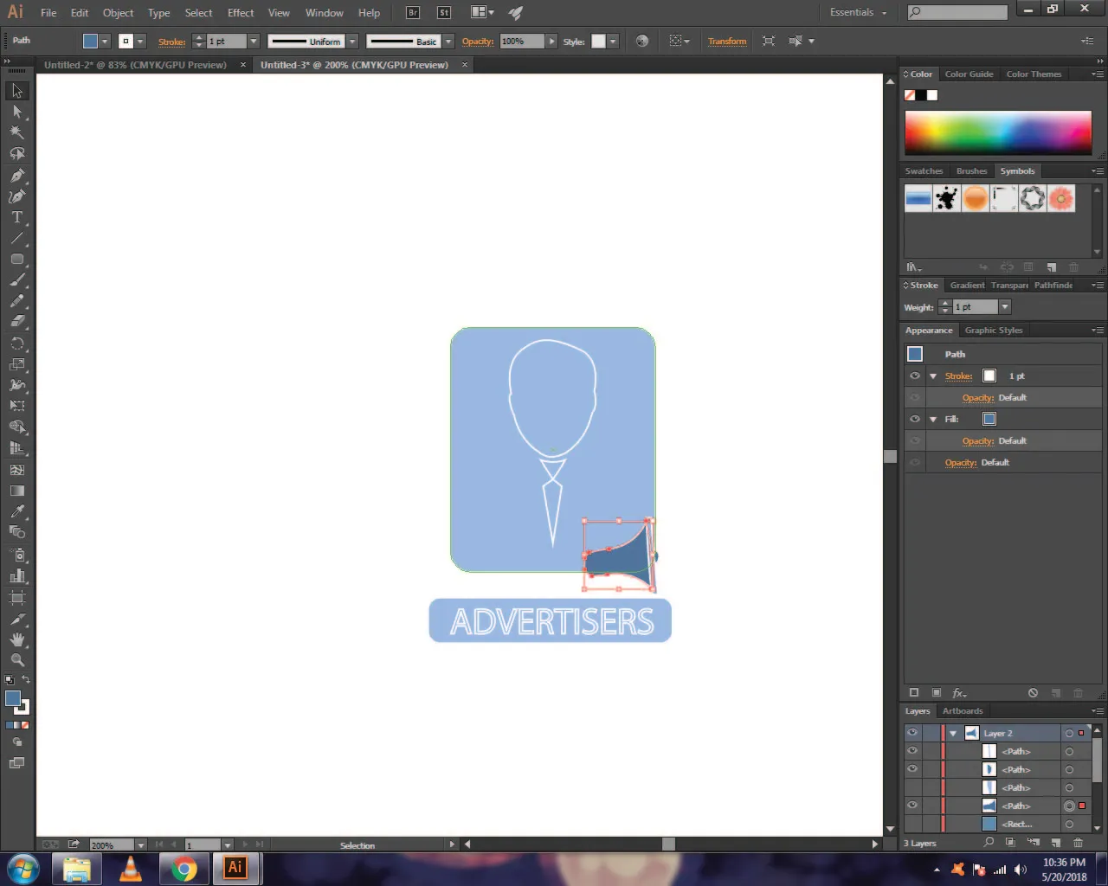Image resolution: width=1108 pixels, height=886 pixels.
Task: Switch to the Untitled-2 document tab
Action: coord(135,65)
